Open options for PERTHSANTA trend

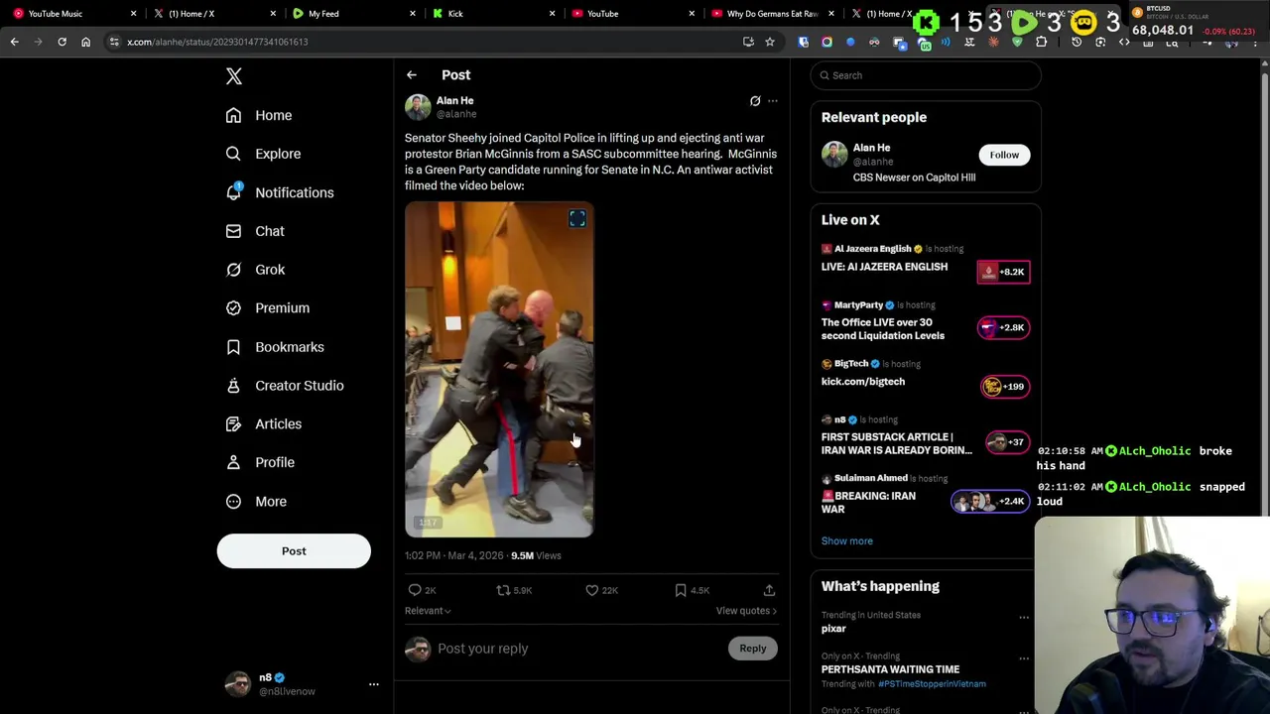click(x=1024, y=658)
